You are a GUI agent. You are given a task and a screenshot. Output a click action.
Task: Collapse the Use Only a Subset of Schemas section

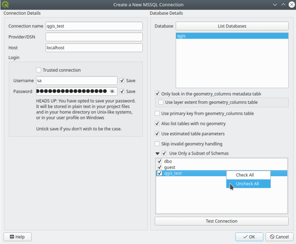(x=158, y=153)
